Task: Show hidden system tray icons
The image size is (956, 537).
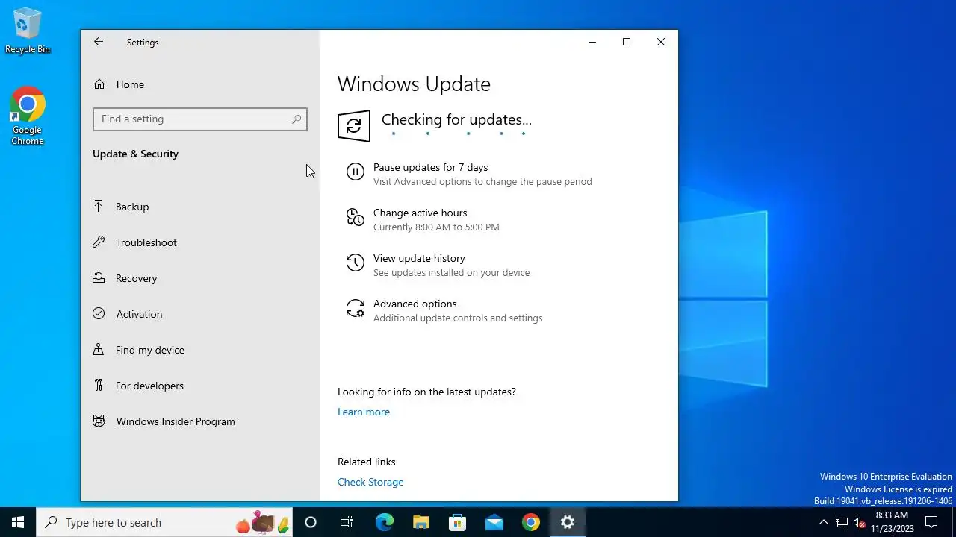Action: (824, 522)
